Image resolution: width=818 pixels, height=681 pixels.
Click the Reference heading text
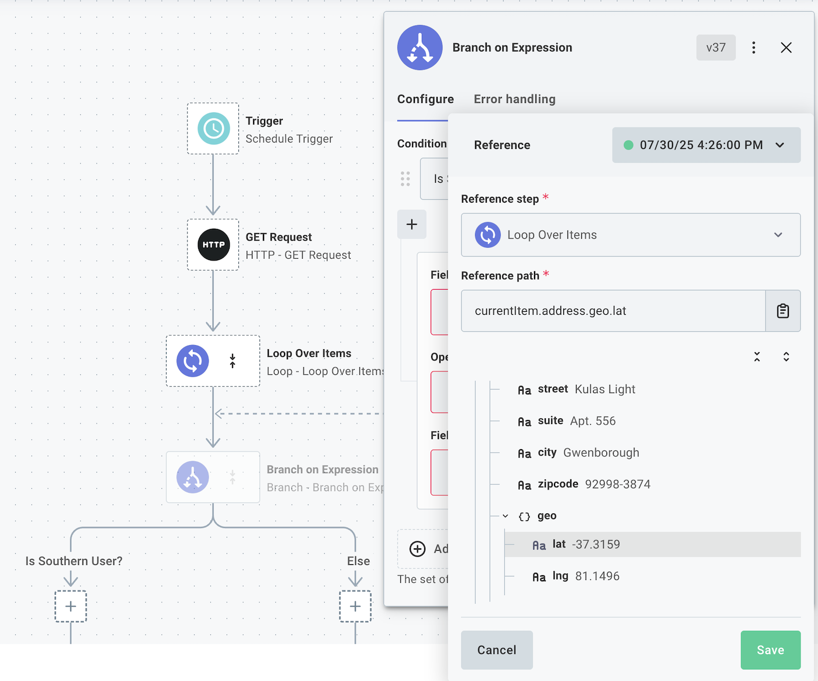coord(502,145)
